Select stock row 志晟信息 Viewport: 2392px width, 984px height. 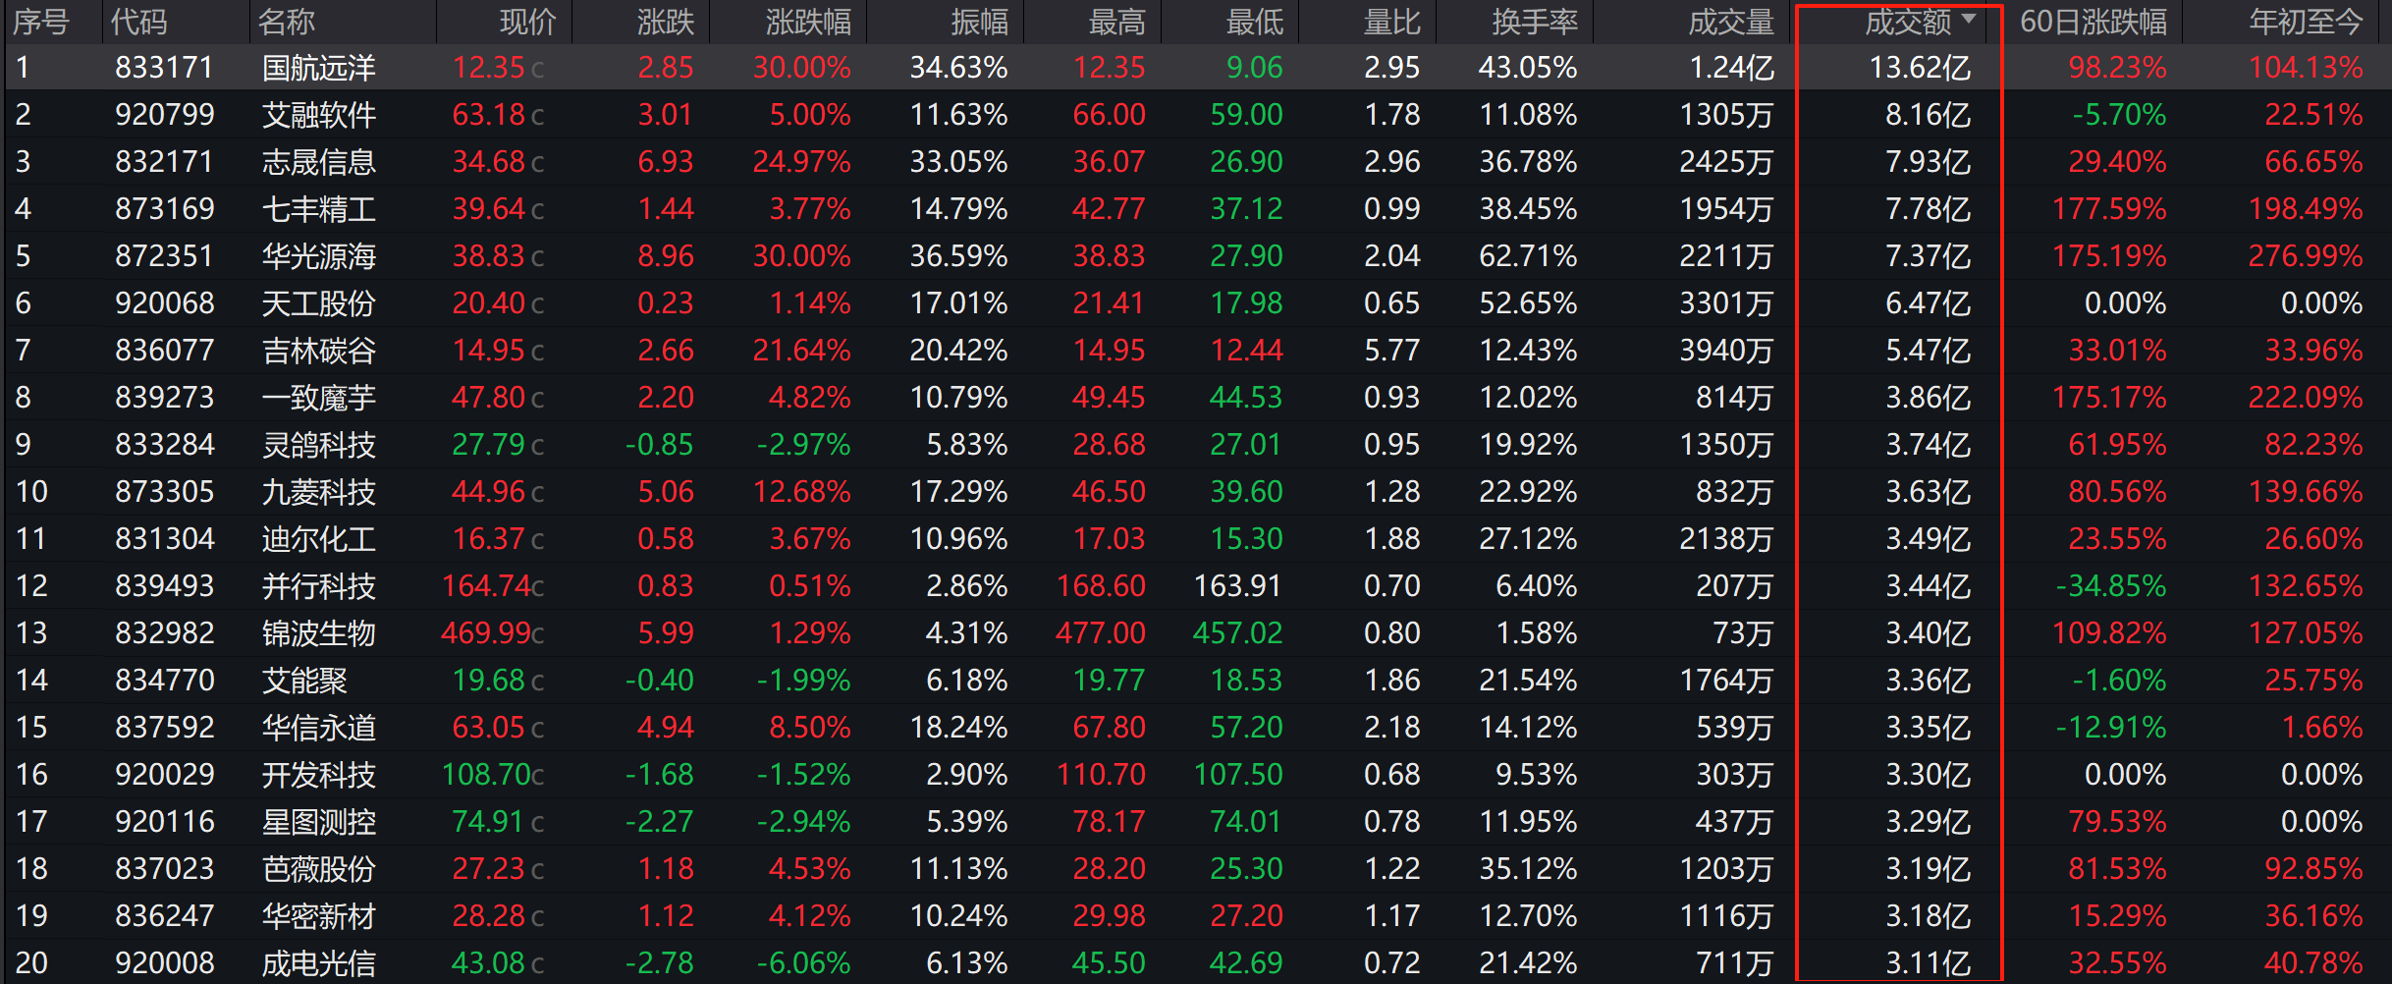[1196, 162]
